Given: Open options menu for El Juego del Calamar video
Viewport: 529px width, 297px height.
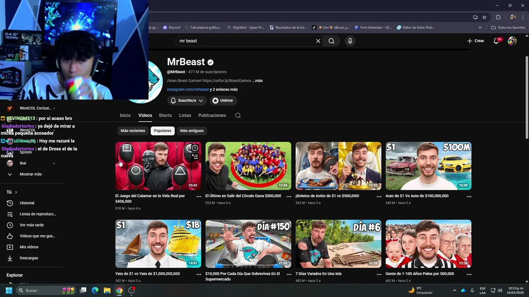Looking at the screenshot, I should coord(199,196).
